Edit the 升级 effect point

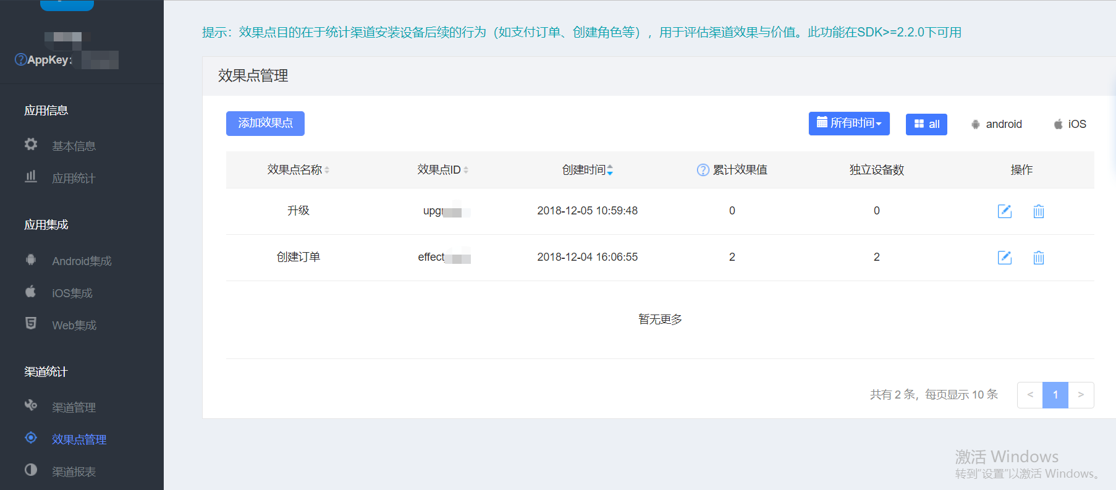1005,211
